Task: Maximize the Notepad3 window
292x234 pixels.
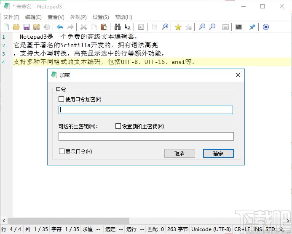Action: [263, 6]
